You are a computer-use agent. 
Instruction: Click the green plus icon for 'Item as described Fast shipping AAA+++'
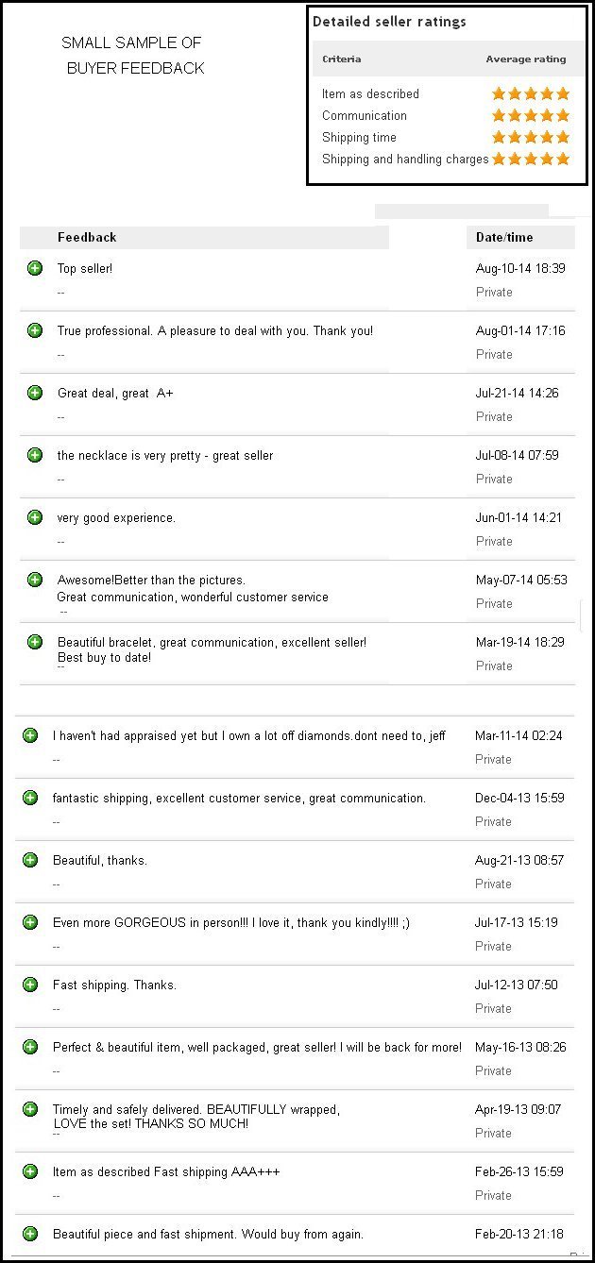30,1171
